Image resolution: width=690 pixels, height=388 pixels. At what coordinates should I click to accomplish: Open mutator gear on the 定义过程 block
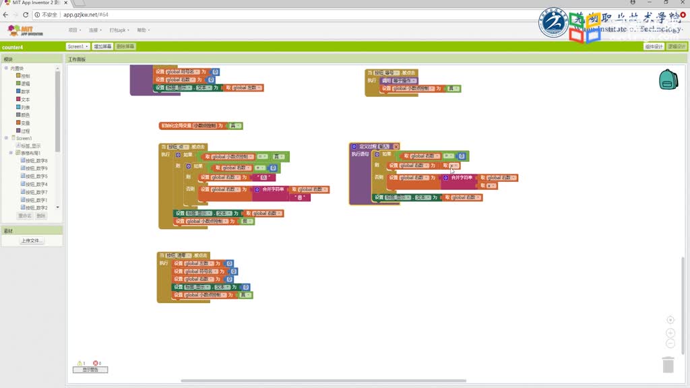coord(354,146)
